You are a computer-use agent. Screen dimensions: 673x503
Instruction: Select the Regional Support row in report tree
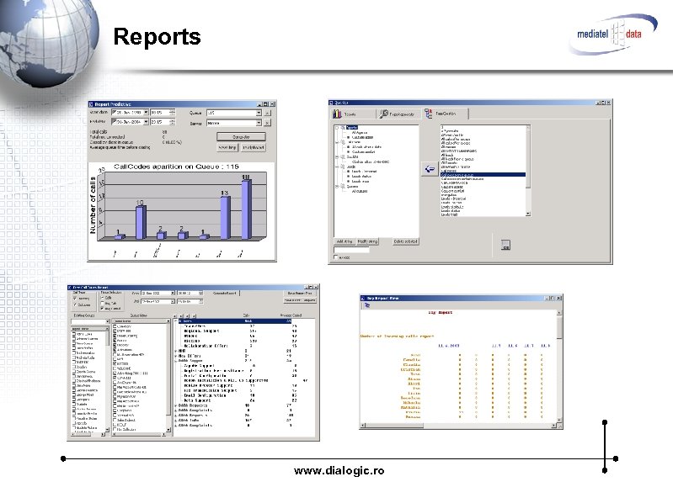[x=201, y=331]
